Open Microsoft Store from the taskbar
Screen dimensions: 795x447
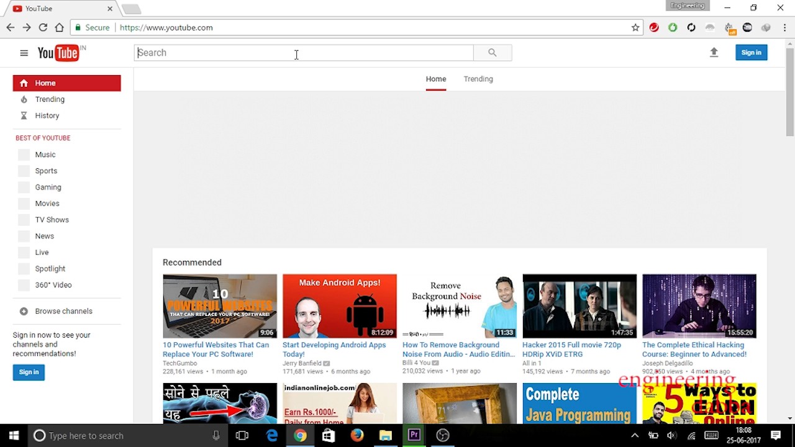(x=328, y=436)
